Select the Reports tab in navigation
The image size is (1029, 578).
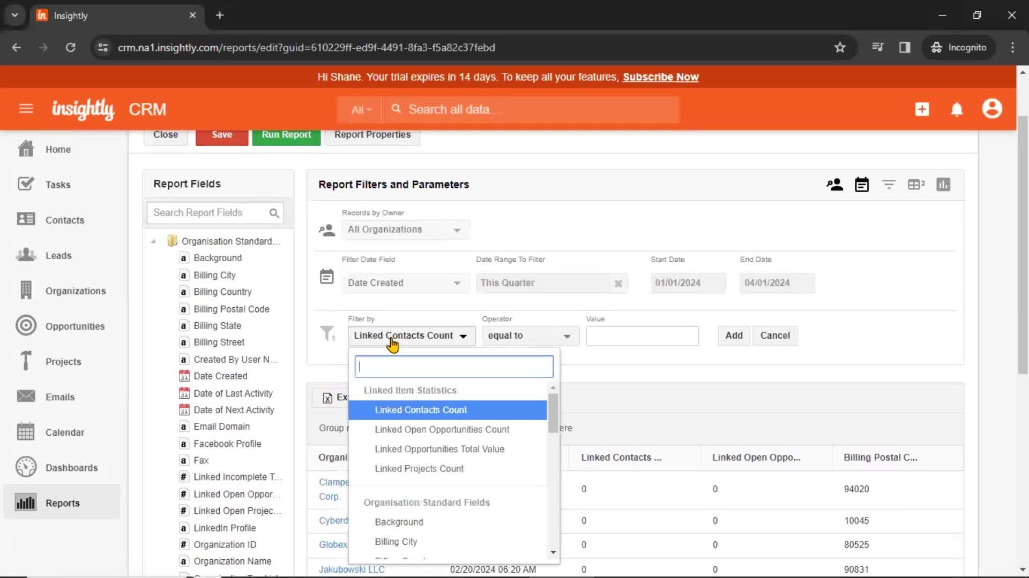pyautogui.click(x=62, y=503)
